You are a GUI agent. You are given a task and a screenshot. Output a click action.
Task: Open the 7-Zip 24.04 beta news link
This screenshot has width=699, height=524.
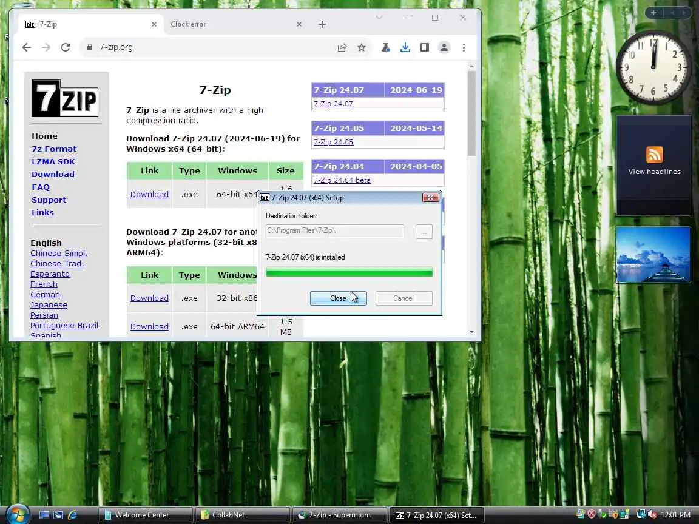pos(342,181)
